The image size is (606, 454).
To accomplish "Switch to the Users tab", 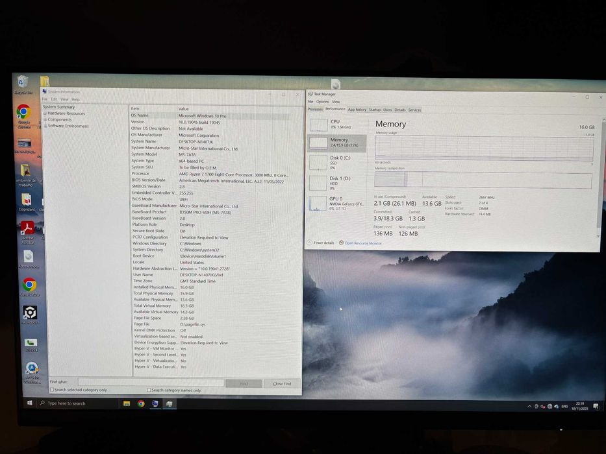I will [x=387, y=110].
